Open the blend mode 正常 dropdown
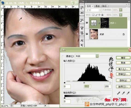The image size is (131, 108). point(94,10)
